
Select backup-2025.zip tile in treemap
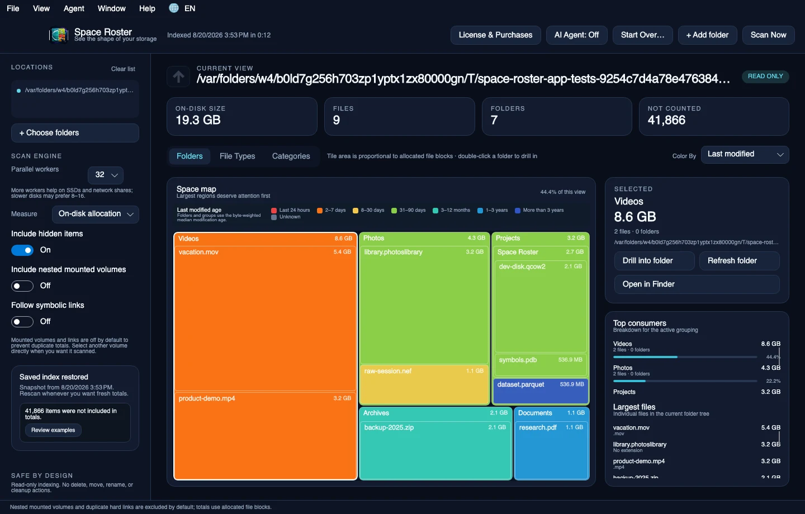tap(435, 450)
